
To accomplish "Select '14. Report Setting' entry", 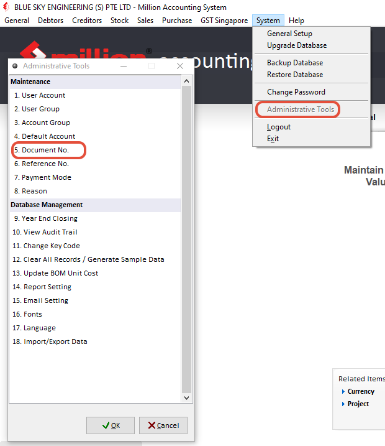I will pos(96,287).
